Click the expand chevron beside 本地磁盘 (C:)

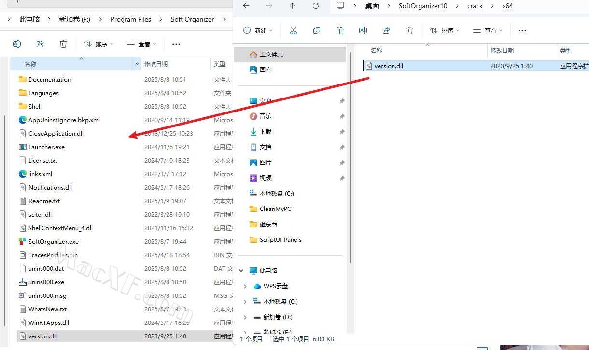pyautogui.click(x=245, y=302)
